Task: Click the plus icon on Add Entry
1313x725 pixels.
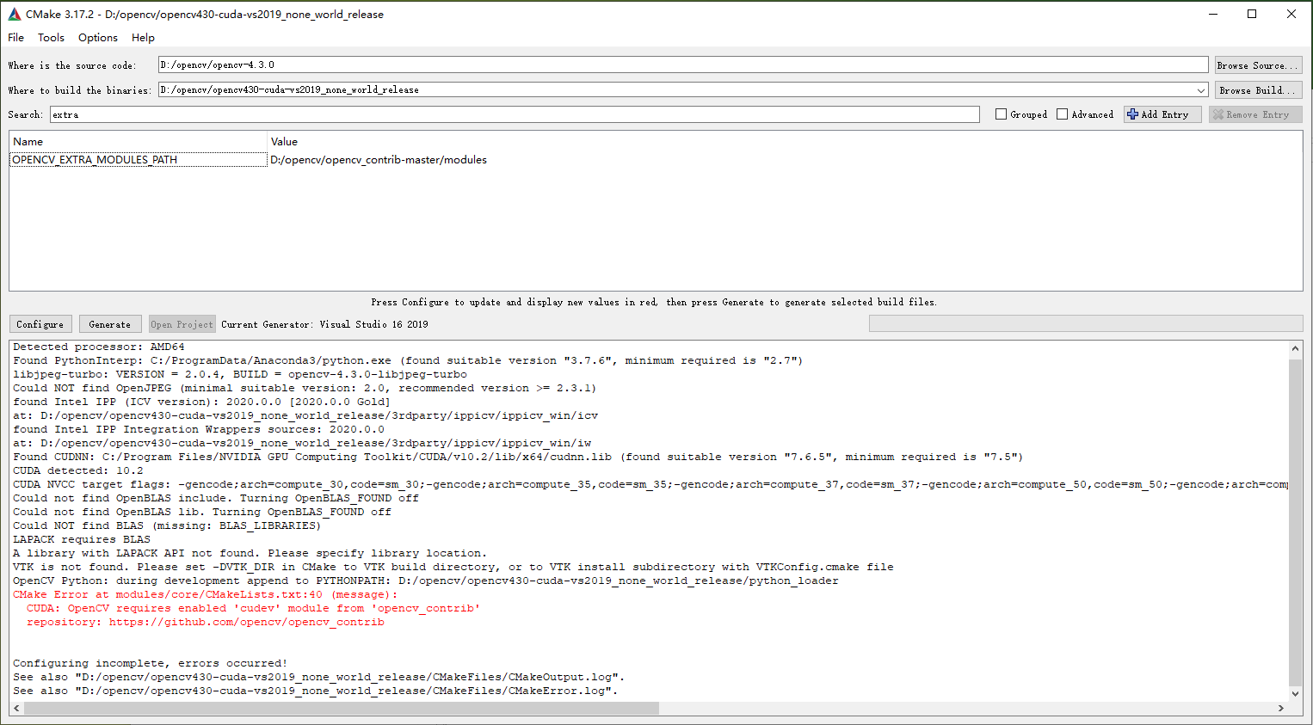Action: pos(1134,114)
